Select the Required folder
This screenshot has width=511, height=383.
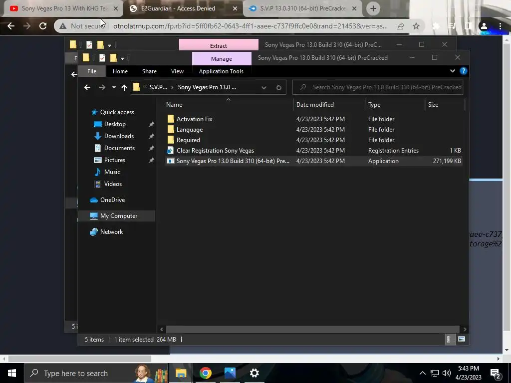coord(188,140)
